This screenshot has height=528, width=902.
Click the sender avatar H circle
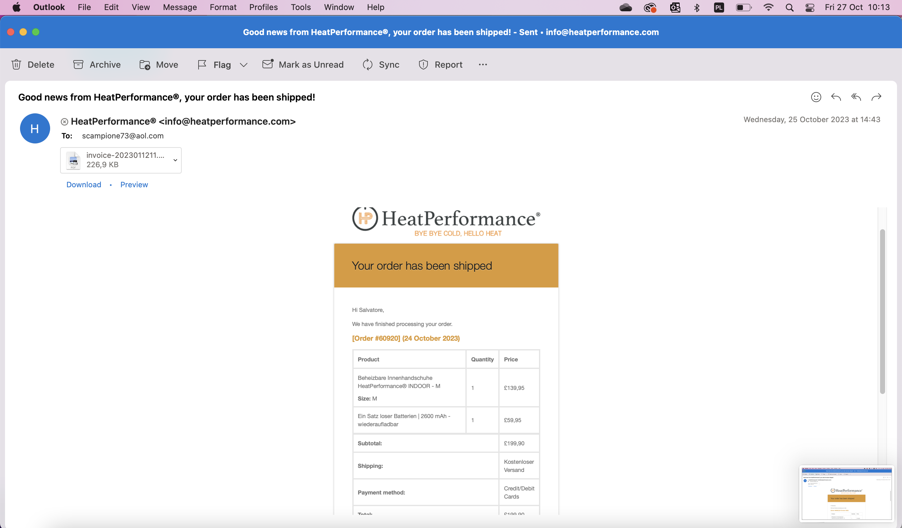[x=35, y=128]
